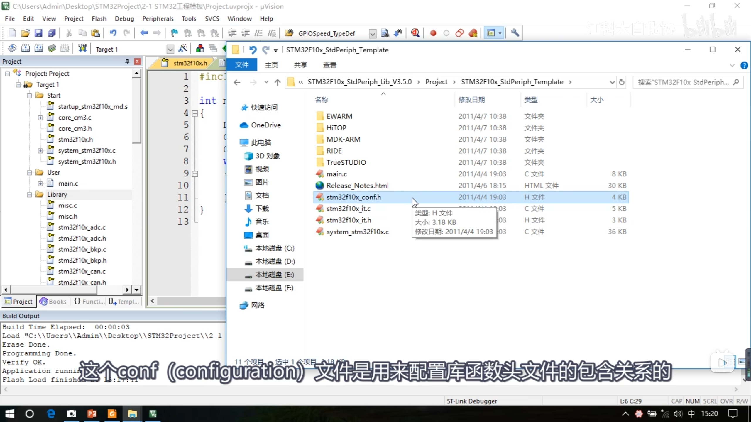
Task: Open 本地磁盘 (D:) in navigation pane
Action: 275,261
